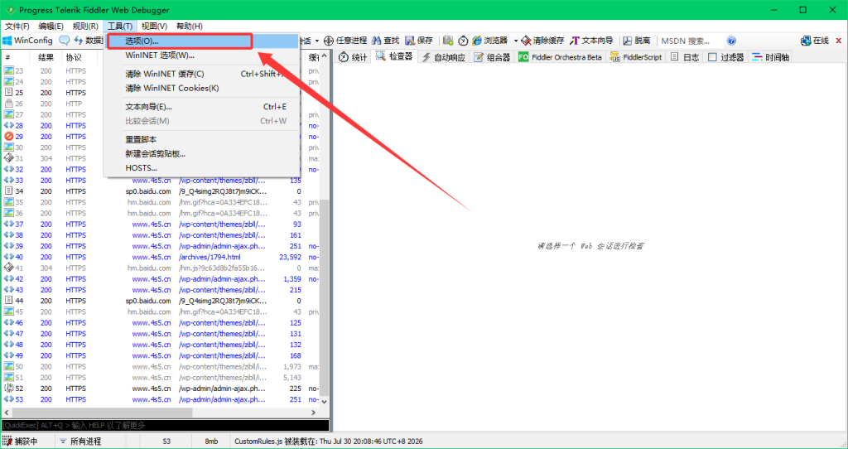The image size is (848, 449).
Task: Toggle Capturing (捕获中) in status bar
Action: pos(20,442)
